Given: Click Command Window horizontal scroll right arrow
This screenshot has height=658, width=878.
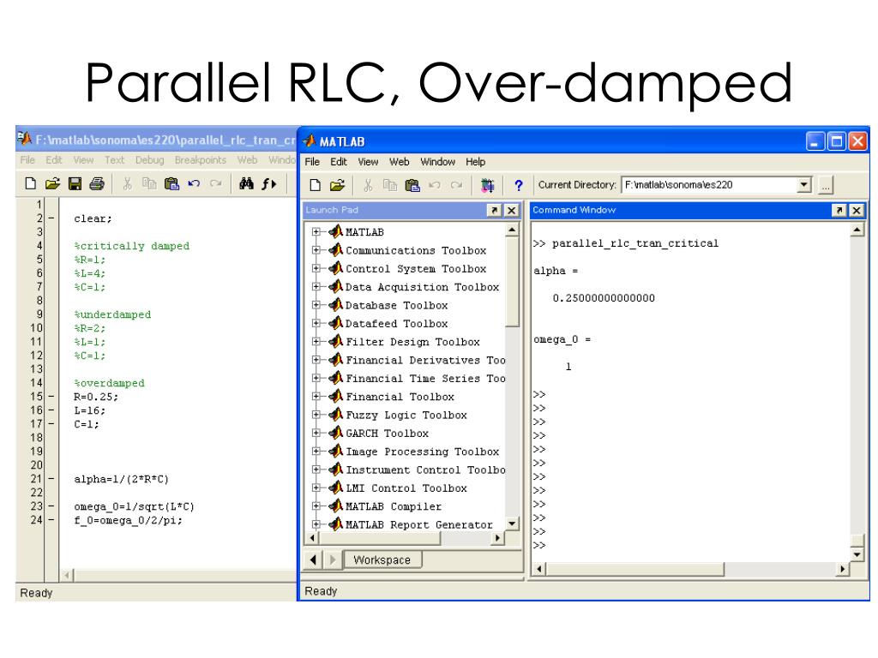Looking at the screenshot, I should (843, 569).
